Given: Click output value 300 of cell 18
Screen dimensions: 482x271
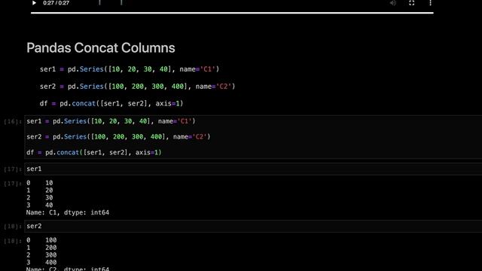Looking at the screenshot, I should pos(51,254).
